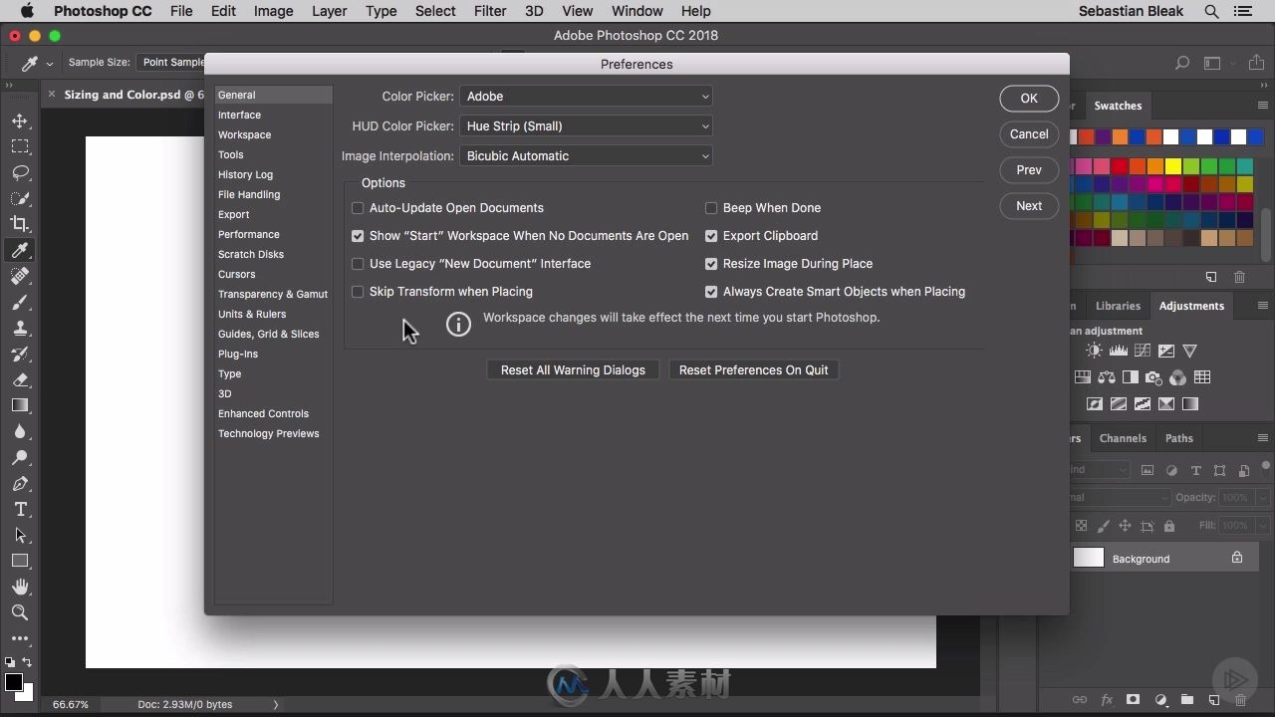Click the Levels adjustment icon
The width and height of the screenshot is (1275, 717).
tap(1119, 351)
